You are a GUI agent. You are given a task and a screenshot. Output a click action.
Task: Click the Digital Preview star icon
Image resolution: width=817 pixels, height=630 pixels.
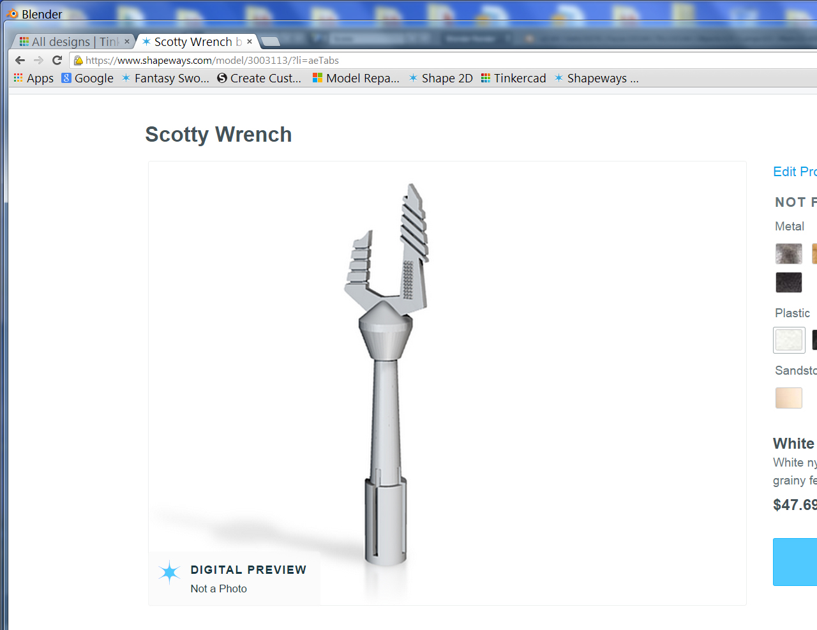pyautogui.click(x=170, y=573)
